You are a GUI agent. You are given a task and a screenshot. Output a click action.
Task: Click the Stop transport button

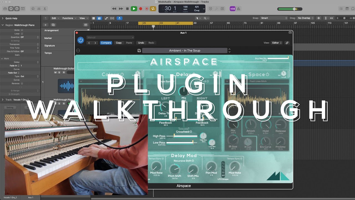pos(127,9)
